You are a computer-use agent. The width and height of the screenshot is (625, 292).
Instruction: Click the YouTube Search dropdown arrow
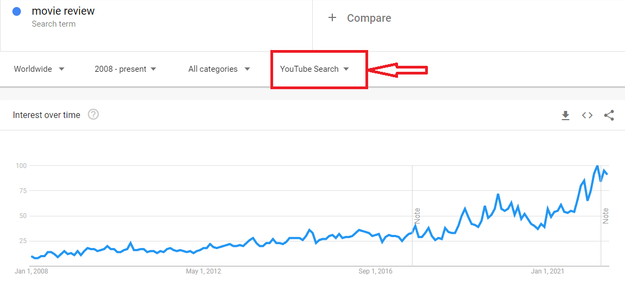point(346,69)
